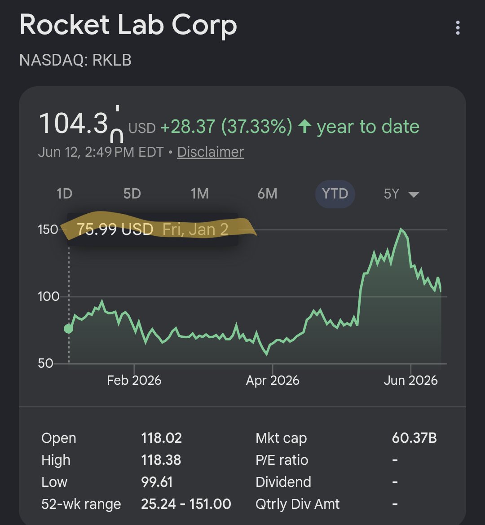Switch chart to 1D range
This screenshot has height=525, width=485.
point(64,194)
